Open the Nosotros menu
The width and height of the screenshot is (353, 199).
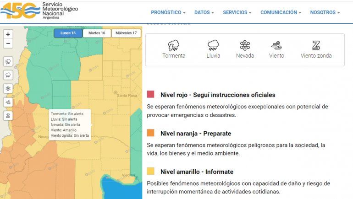(325, 12)
